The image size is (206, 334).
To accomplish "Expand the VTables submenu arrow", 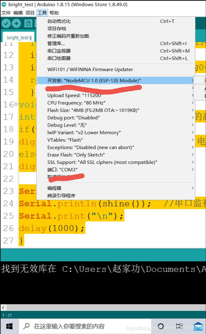I will click(x=192, y=140).
